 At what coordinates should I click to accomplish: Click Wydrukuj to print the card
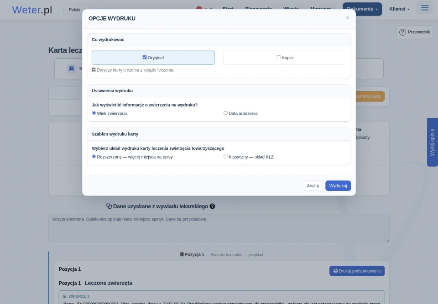point(338,185)
